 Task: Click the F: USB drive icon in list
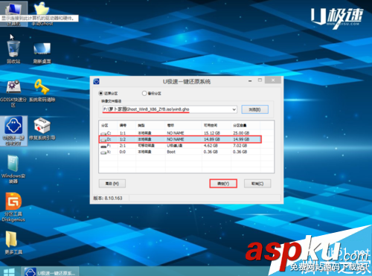coord(103,146)
